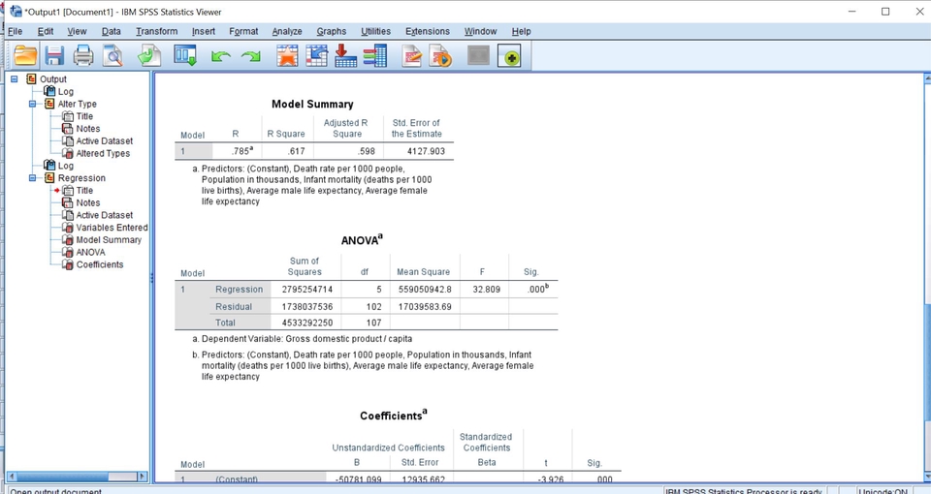
Task: Open the Data menu
Action: coord(111,31)
